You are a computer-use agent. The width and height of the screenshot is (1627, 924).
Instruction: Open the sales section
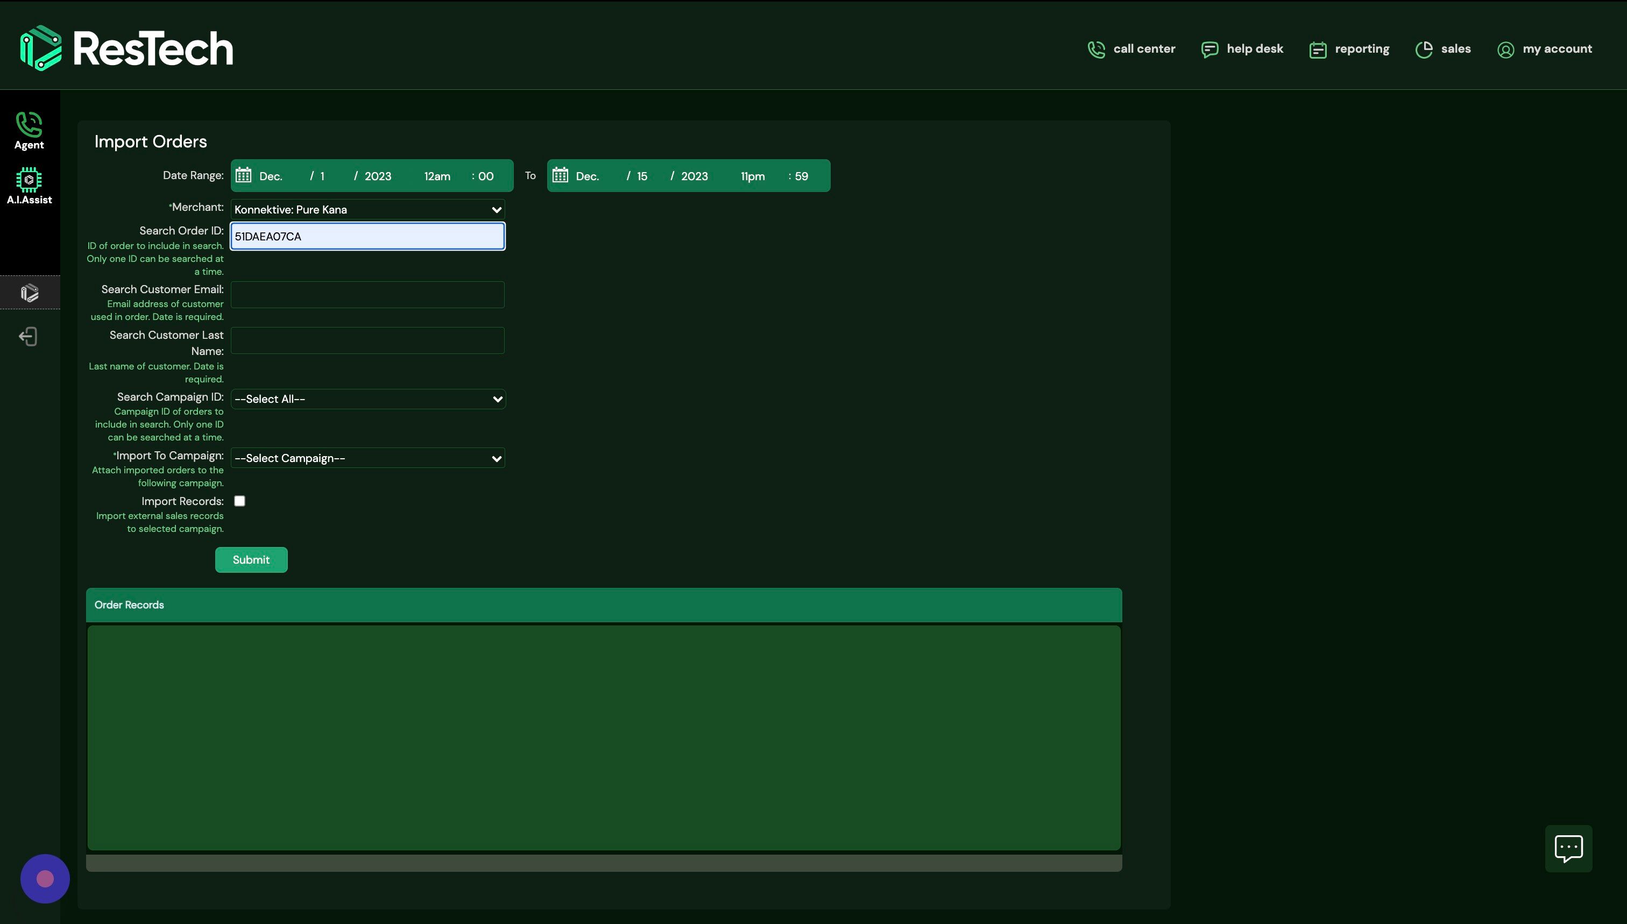point(1444,48)
